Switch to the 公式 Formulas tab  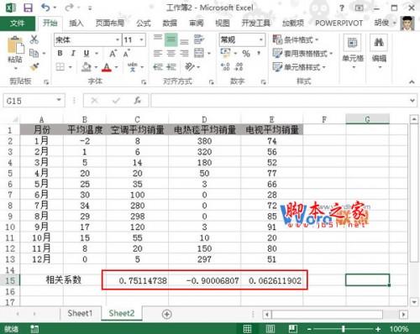(144, 23)
